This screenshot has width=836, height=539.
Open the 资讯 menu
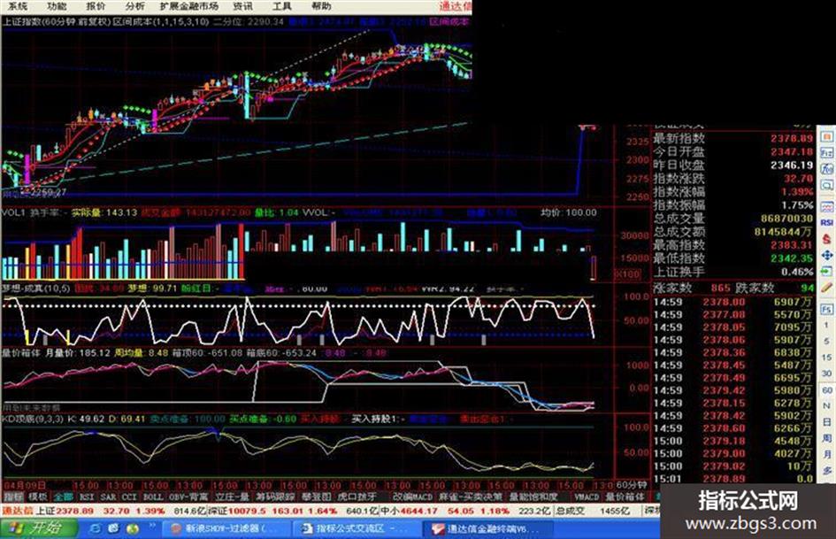pyautogui.click(x=243, y=6)
